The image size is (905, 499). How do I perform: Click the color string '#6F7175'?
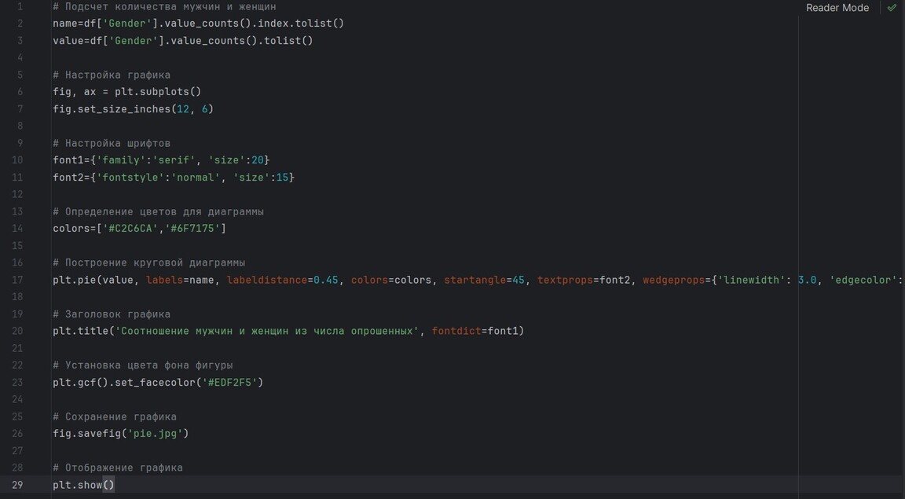(192, 228)
